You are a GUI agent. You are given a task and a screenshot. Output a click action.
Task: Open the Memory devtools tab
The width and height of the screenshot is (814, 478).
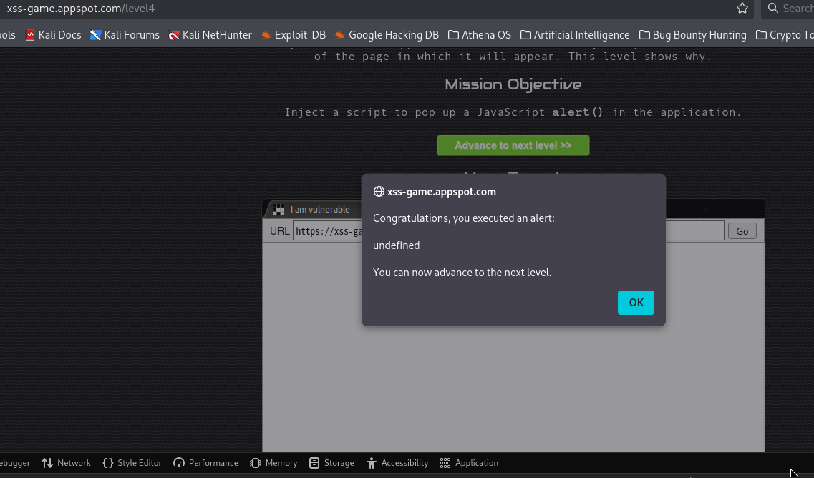pos(273,463)
